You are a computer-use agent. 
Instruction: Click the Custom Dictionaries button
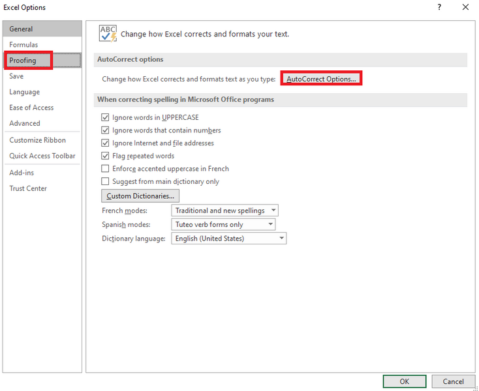[140, 195]
